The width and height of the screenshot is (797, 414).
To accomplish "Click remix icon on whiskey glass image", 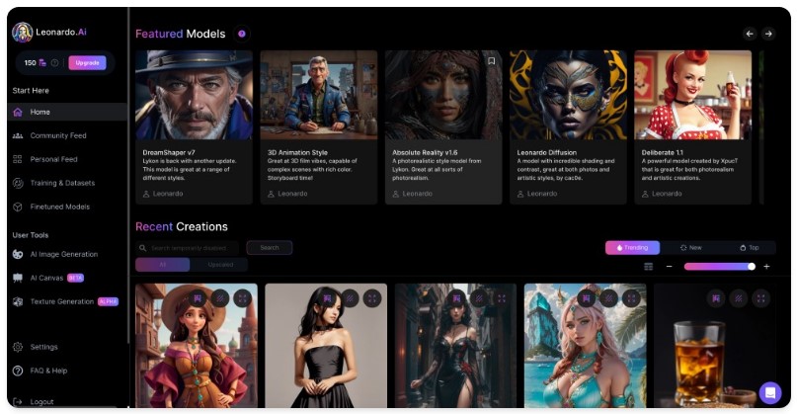I will point(739,298).
